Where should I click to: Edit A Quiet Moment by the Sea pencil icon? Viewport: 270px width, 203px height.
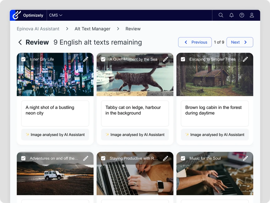(166, 59)
